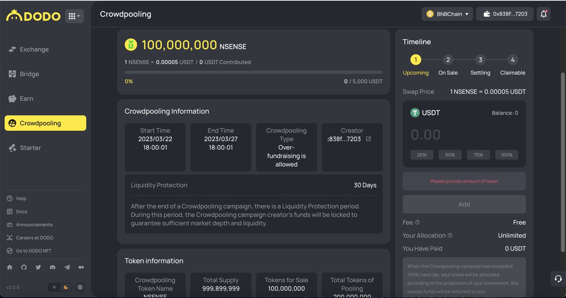Set amount to 50%
Screen dimensions: 566x298
point(450,155)
